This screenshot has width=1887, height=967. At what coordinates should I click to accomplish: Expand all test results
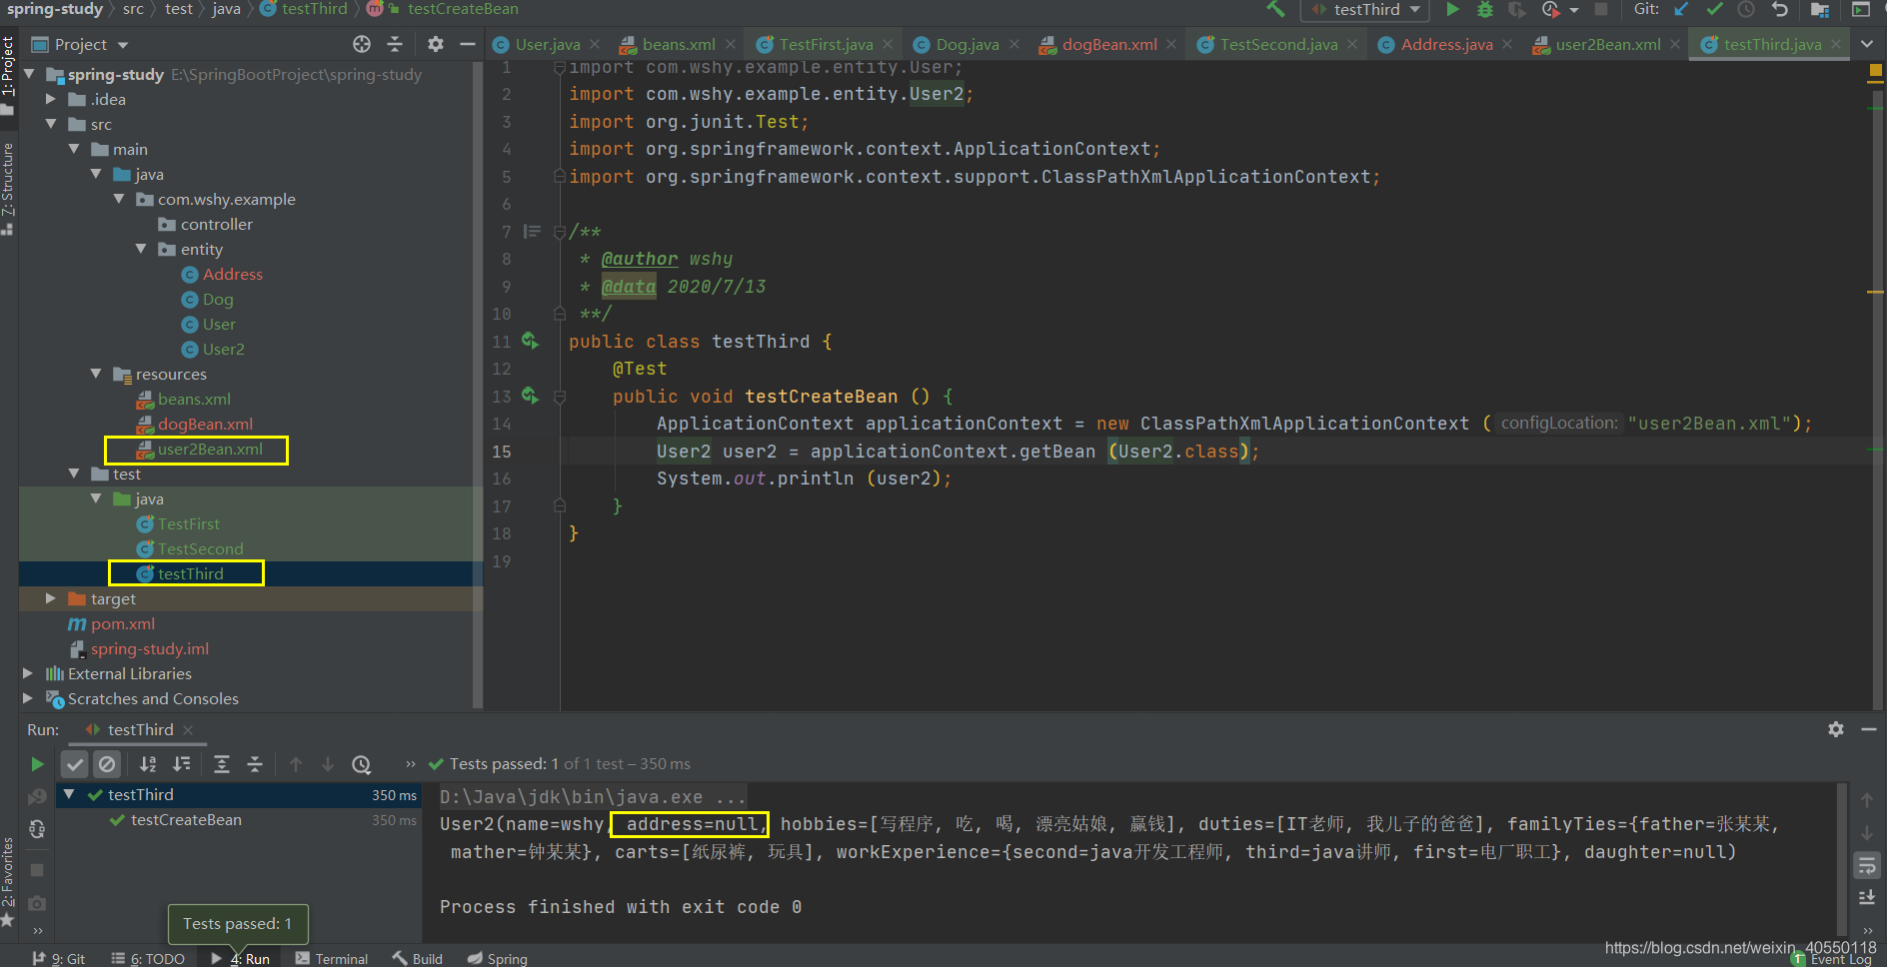click(222, 764)
